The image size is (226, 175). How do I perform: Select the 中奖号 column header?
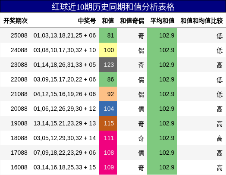tap(87, 21)
